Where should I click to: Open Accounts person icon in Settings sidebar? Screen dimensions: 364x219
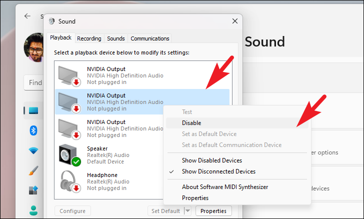(x=33, y=210)
